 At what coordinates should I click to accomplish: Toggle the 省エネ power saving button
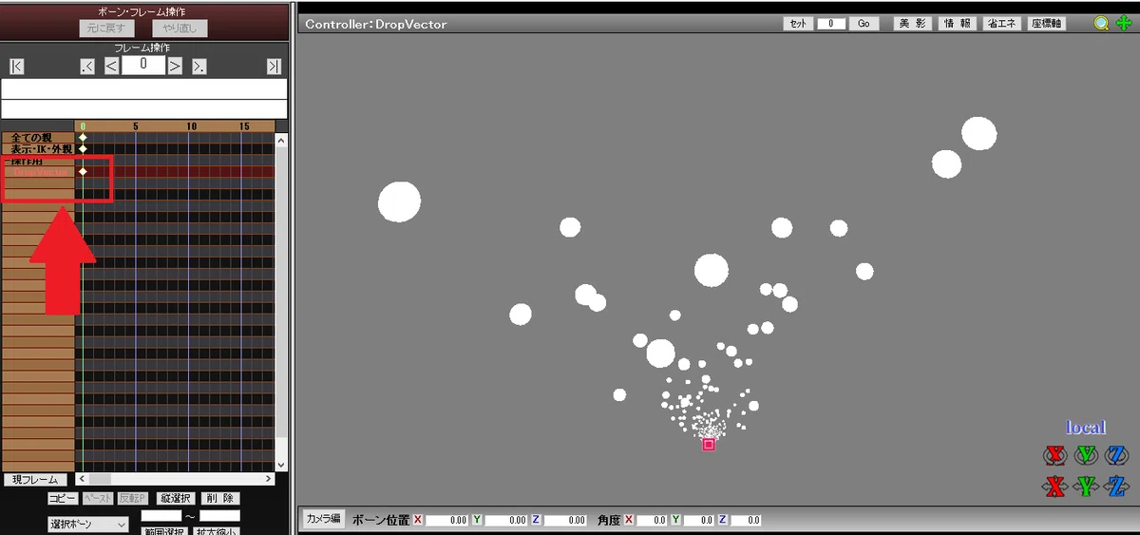click(x=1003, y=24)
